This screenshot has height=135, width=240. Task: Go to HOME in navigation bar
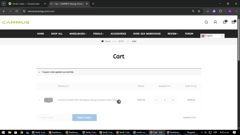pyautogui.click(x=40, y=34)
